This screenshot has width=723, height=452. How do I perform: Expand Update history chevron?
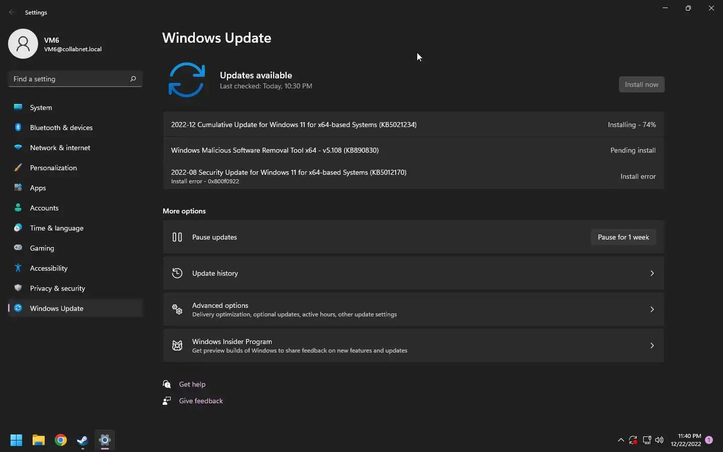click(652, 273)
